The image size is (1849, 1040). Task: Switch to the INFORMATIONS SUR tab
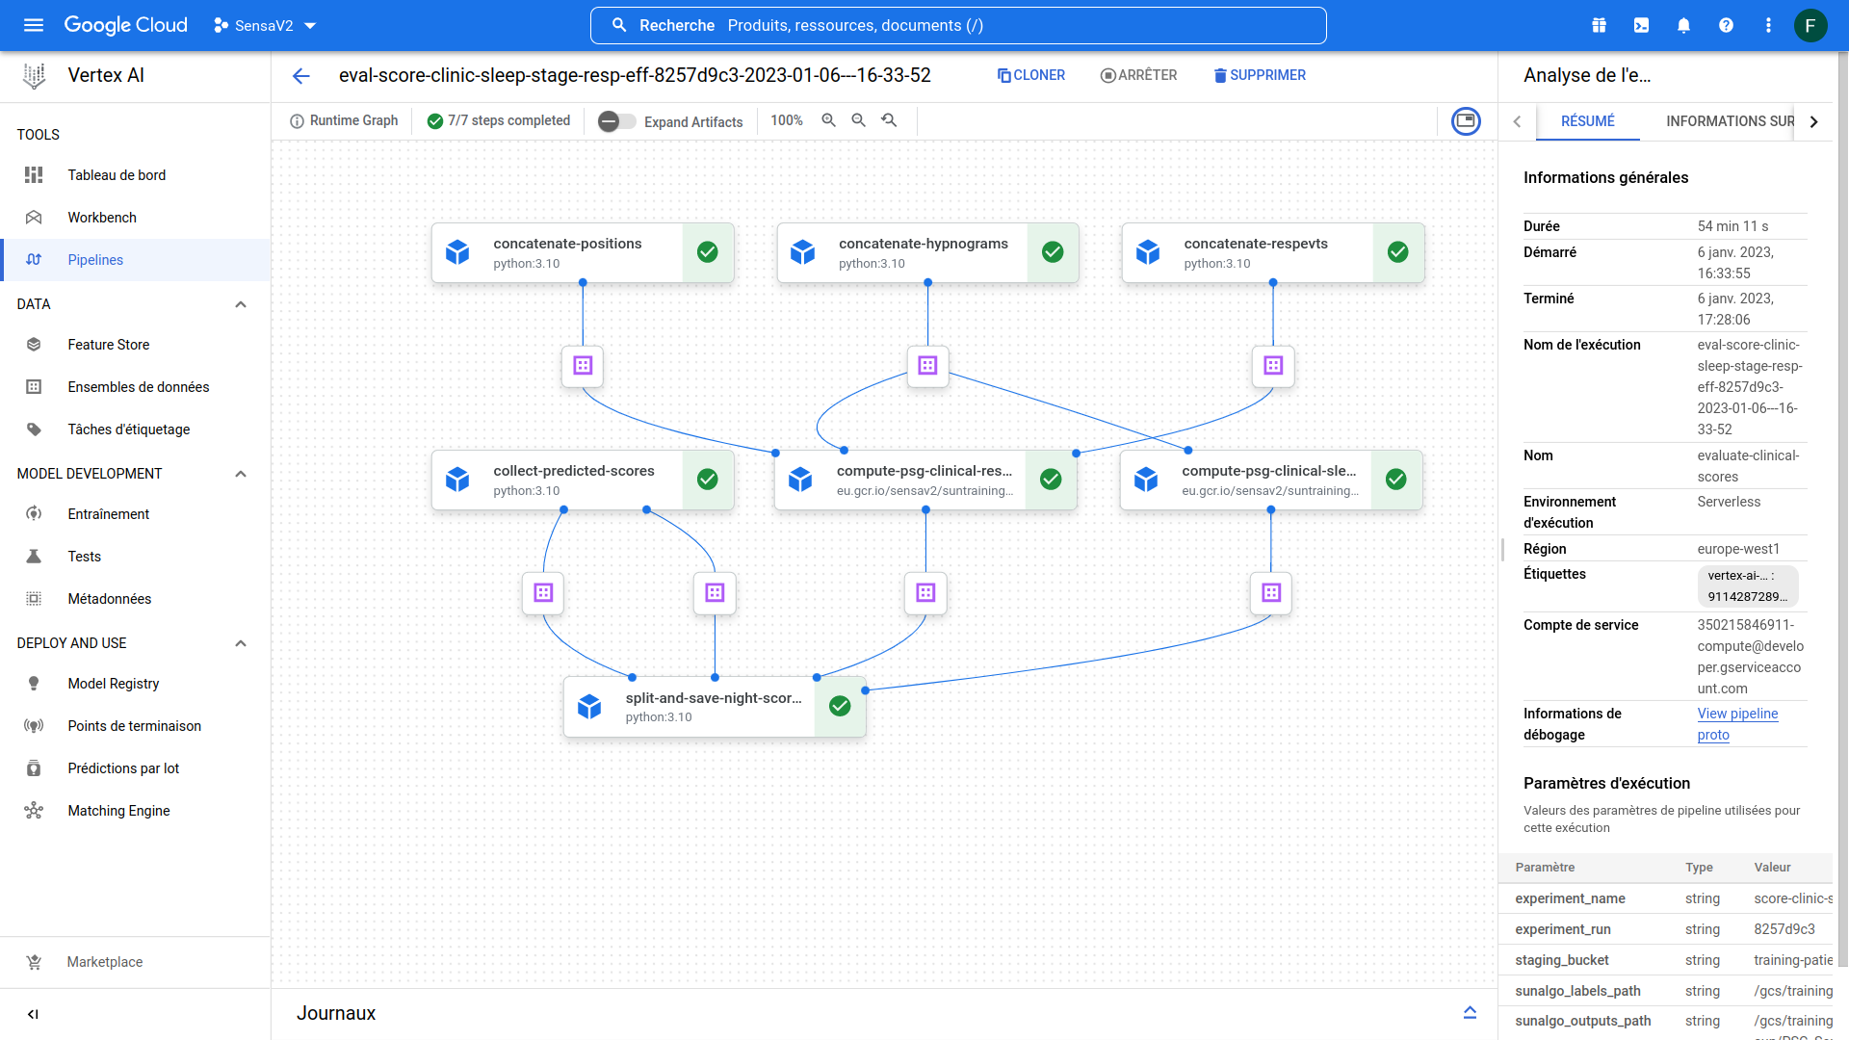coord(1730,121)
